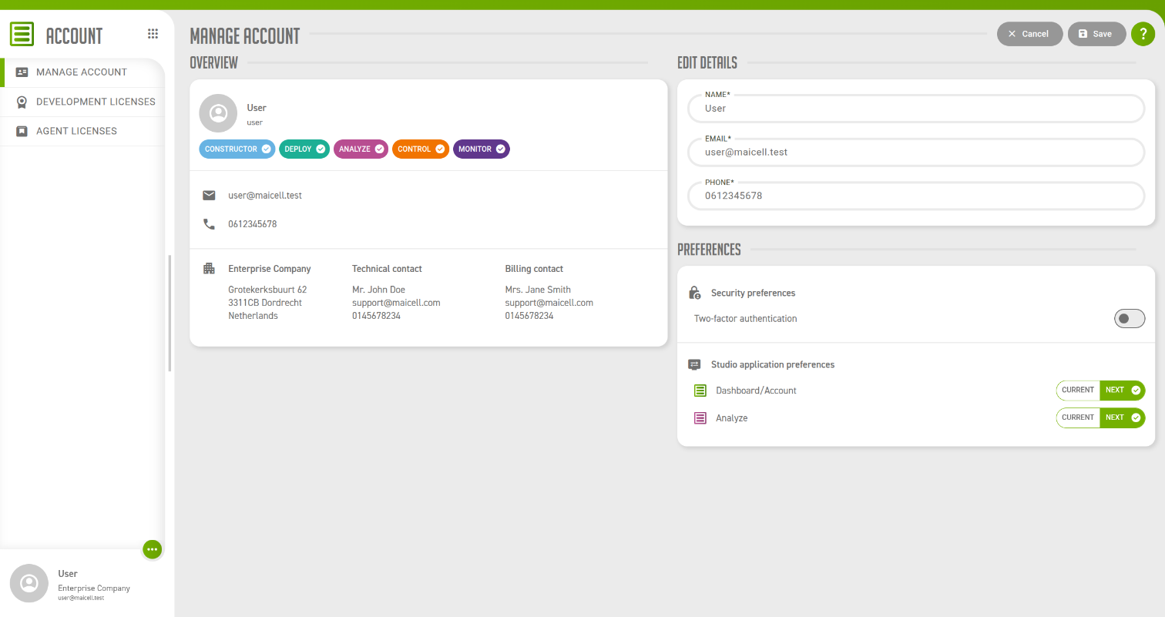Click the Deploy license badge

coord(304,149)
